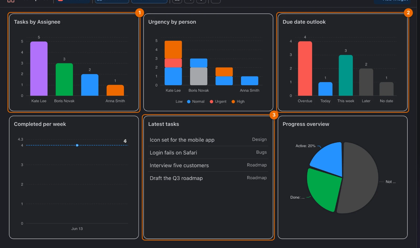This screenshot has width=420, height=248.
Task: Click Roadmap tag on Draft the Q3 roadmap row
Action: coord(257,178)
